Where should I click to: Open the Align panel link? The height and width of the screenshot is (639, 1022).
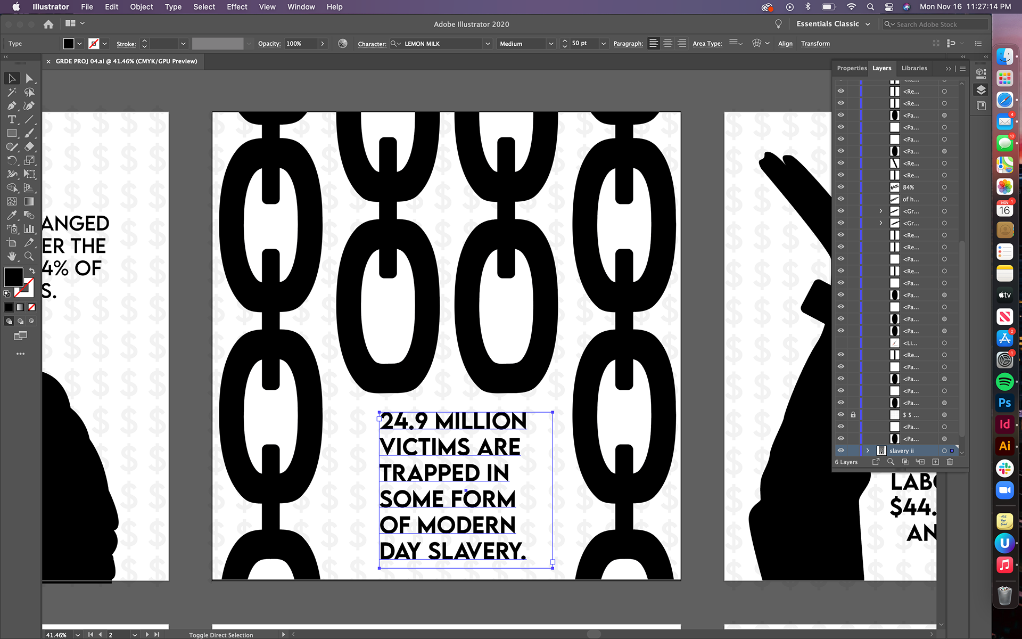click(x=785, y=44)
